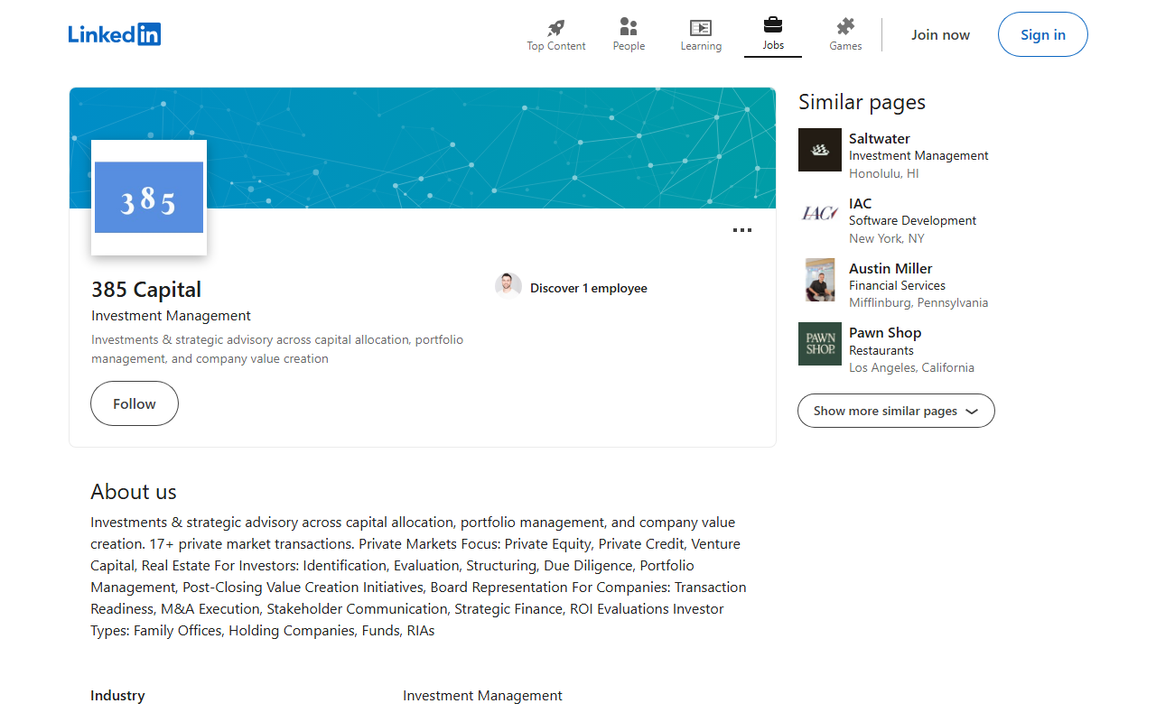The height and width of the screenshot is (722, 1156).
Task: Click the Investment Management industry value
Action: (x=482, y=696)
